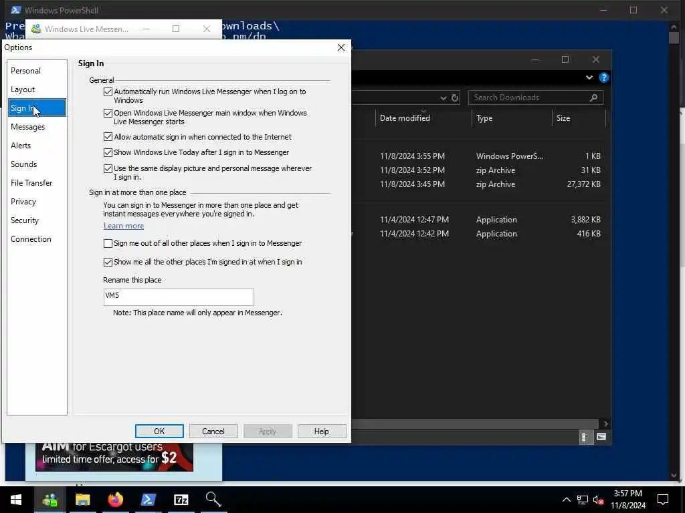This screenshot has height=513, width=685.
Task: Open 7-Zip from the taskbar
Action: click(181, 500)
